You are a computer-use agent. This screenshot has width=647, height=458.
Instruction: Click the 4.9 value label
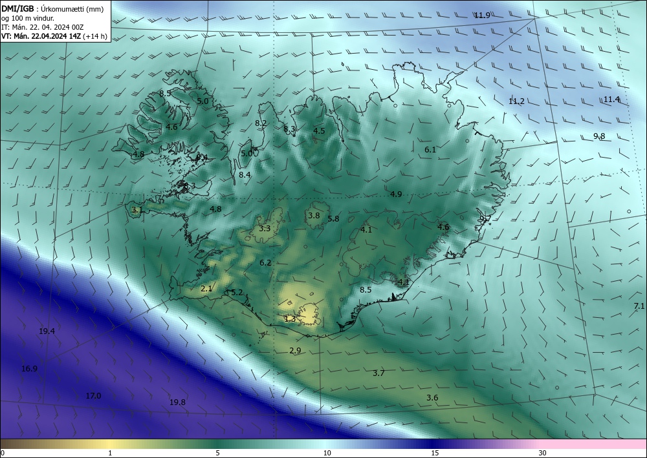pos(396,194)
